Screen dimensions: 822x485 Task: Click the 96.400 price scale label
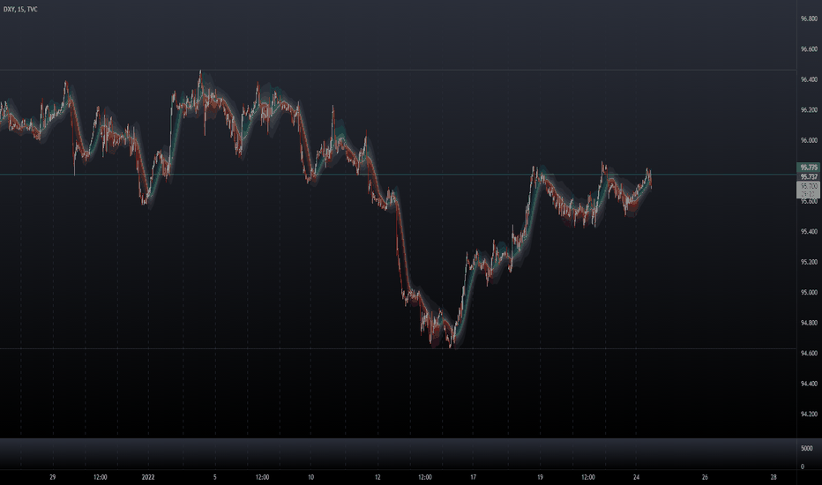tap(809, 79)
